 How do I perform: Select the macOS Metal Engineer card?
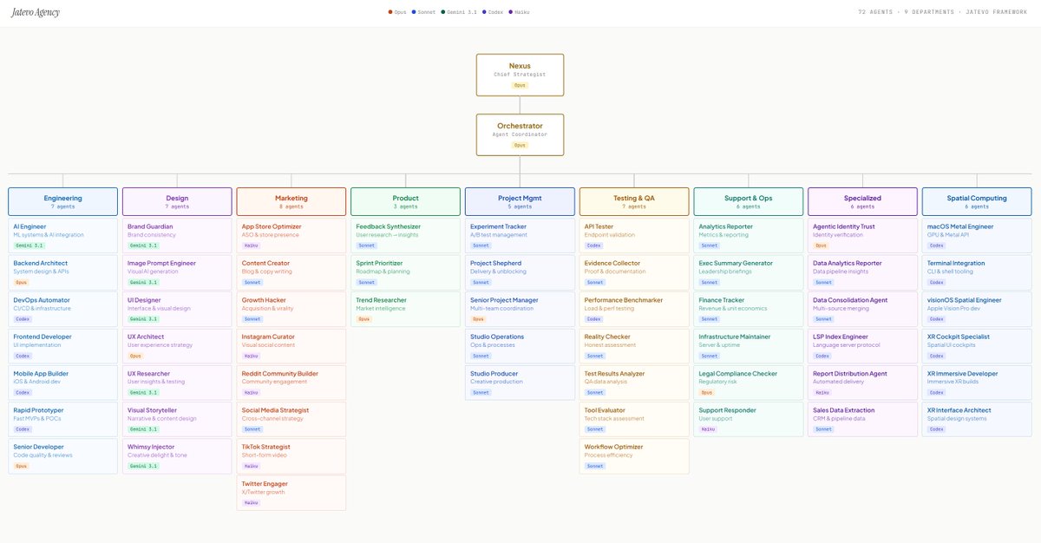(x=977, y=235)
